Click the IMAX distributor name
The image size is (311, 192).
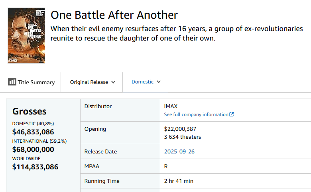[171, 106]
